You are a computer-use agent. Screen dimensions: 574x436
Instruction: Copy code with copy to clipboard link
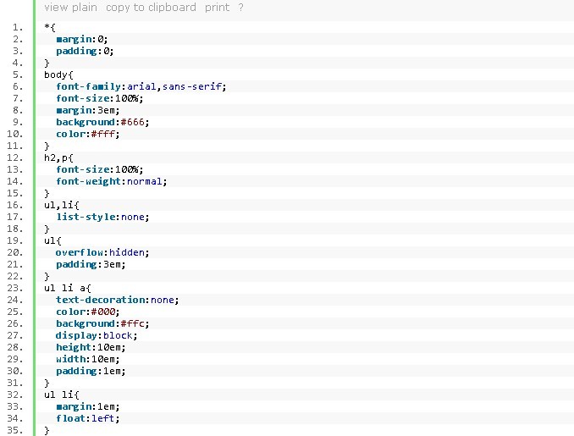[x=151, y=8]
